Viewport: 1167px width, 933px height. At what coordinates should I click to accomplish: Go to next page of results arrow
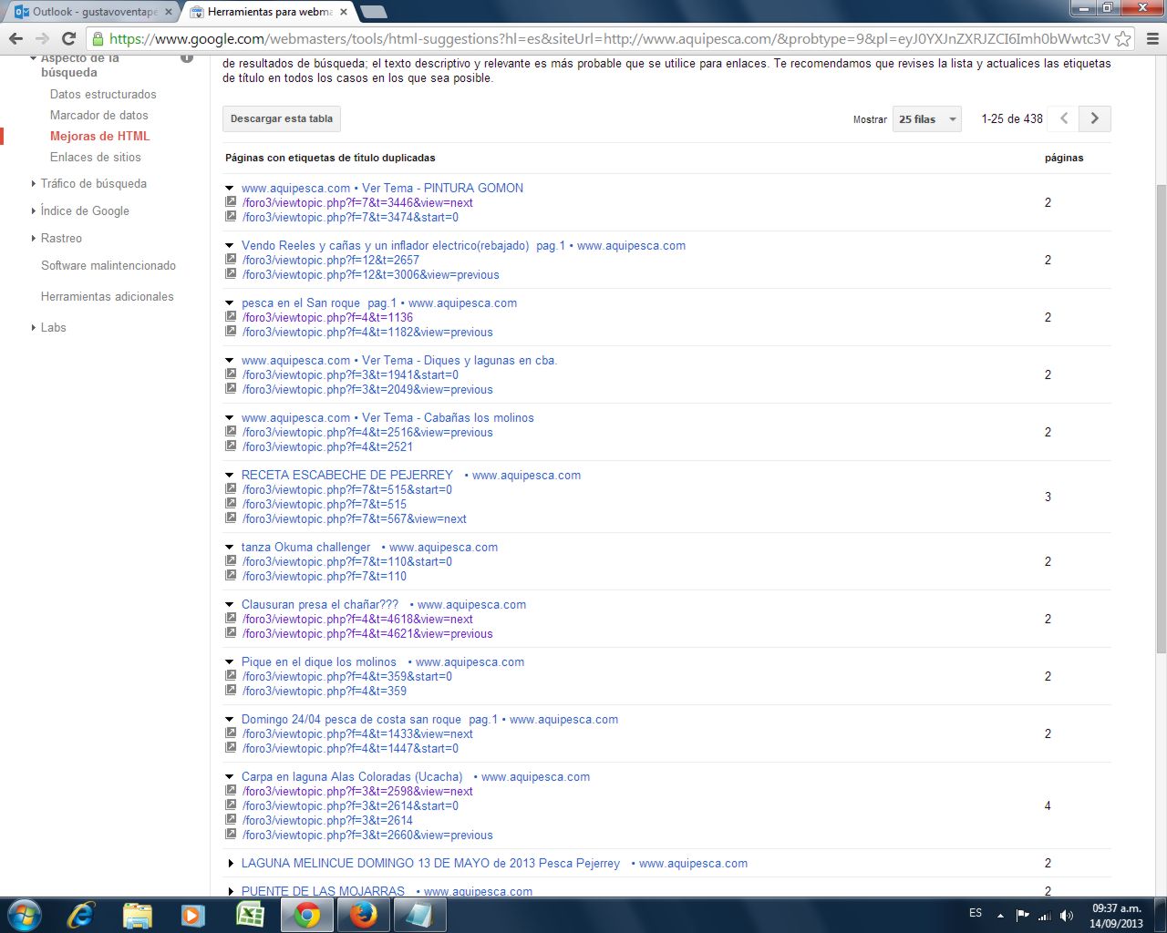(1095, 118)
